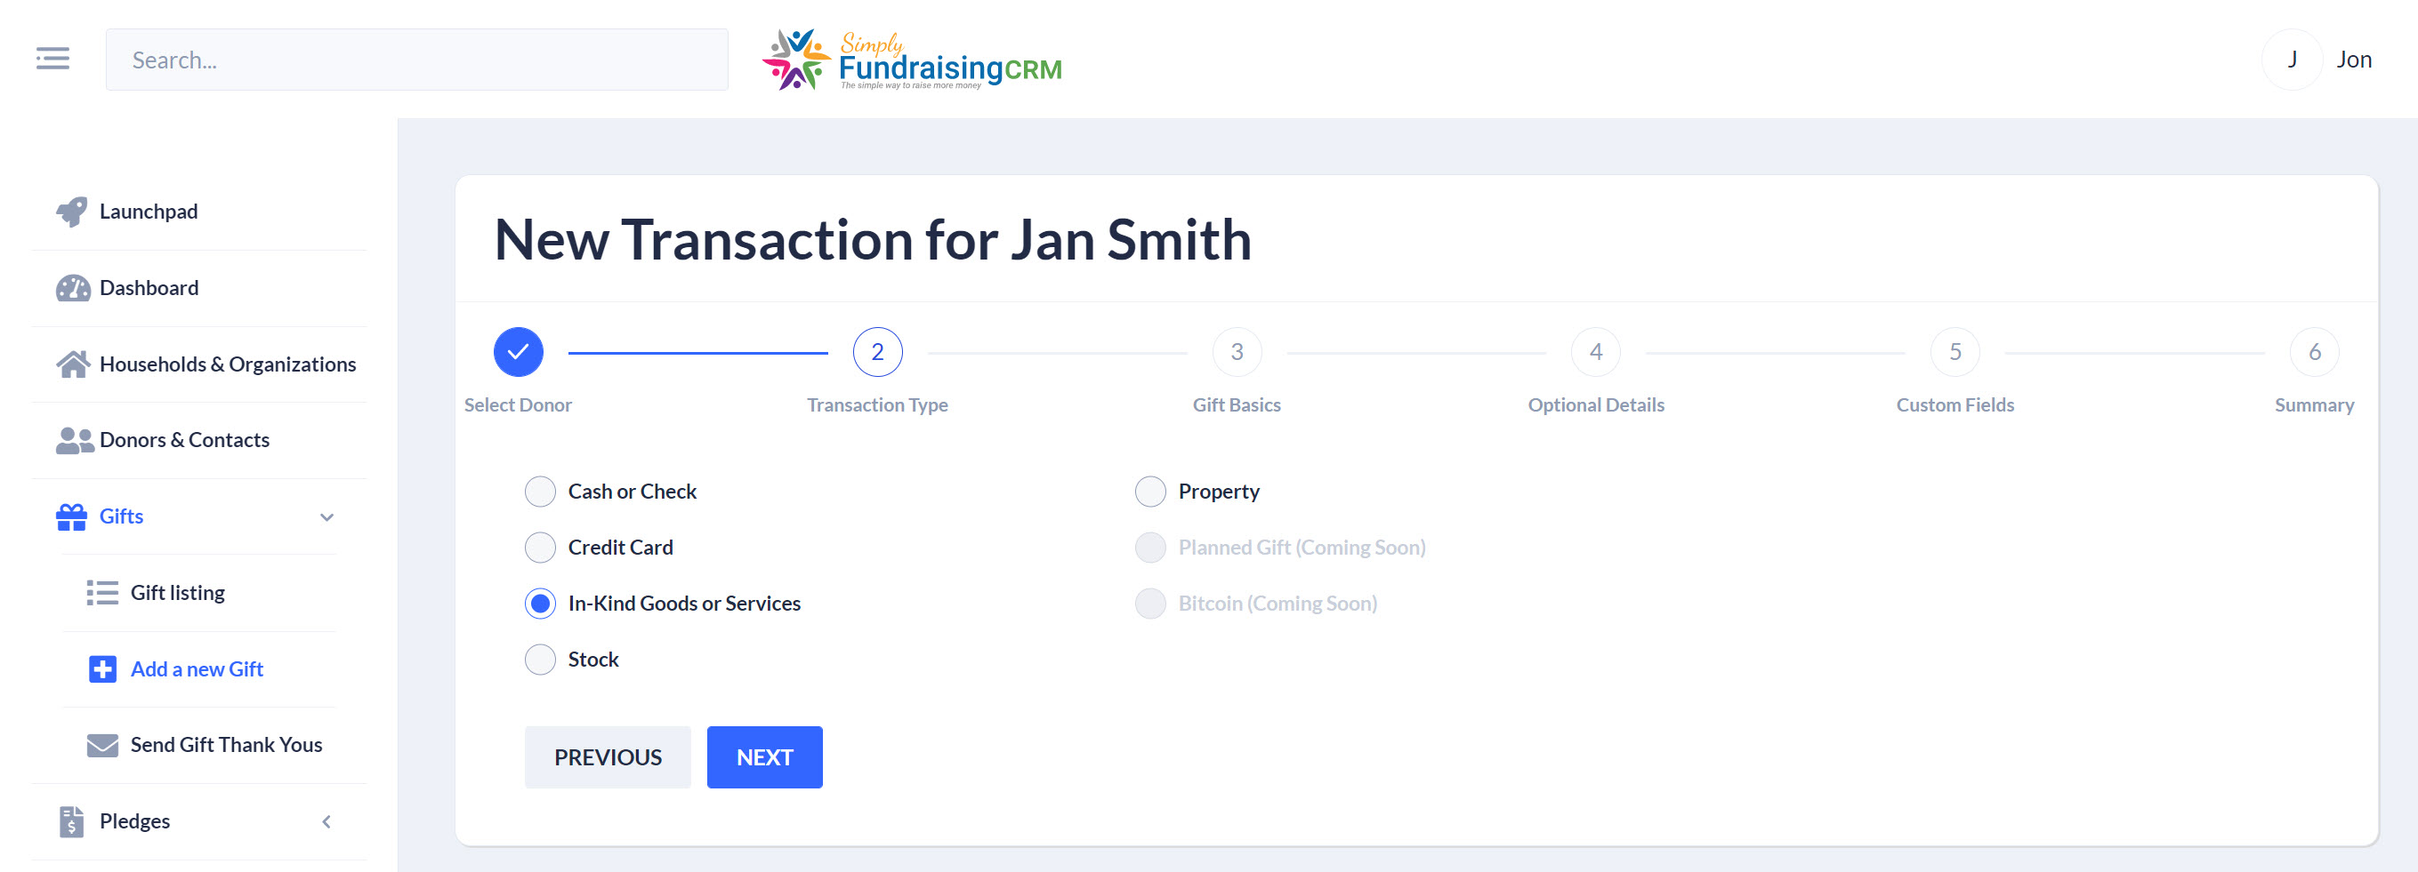2418x872 pixels.
Task: Click the Donors & Contacts people icon
Action: [x=73, y=440]
